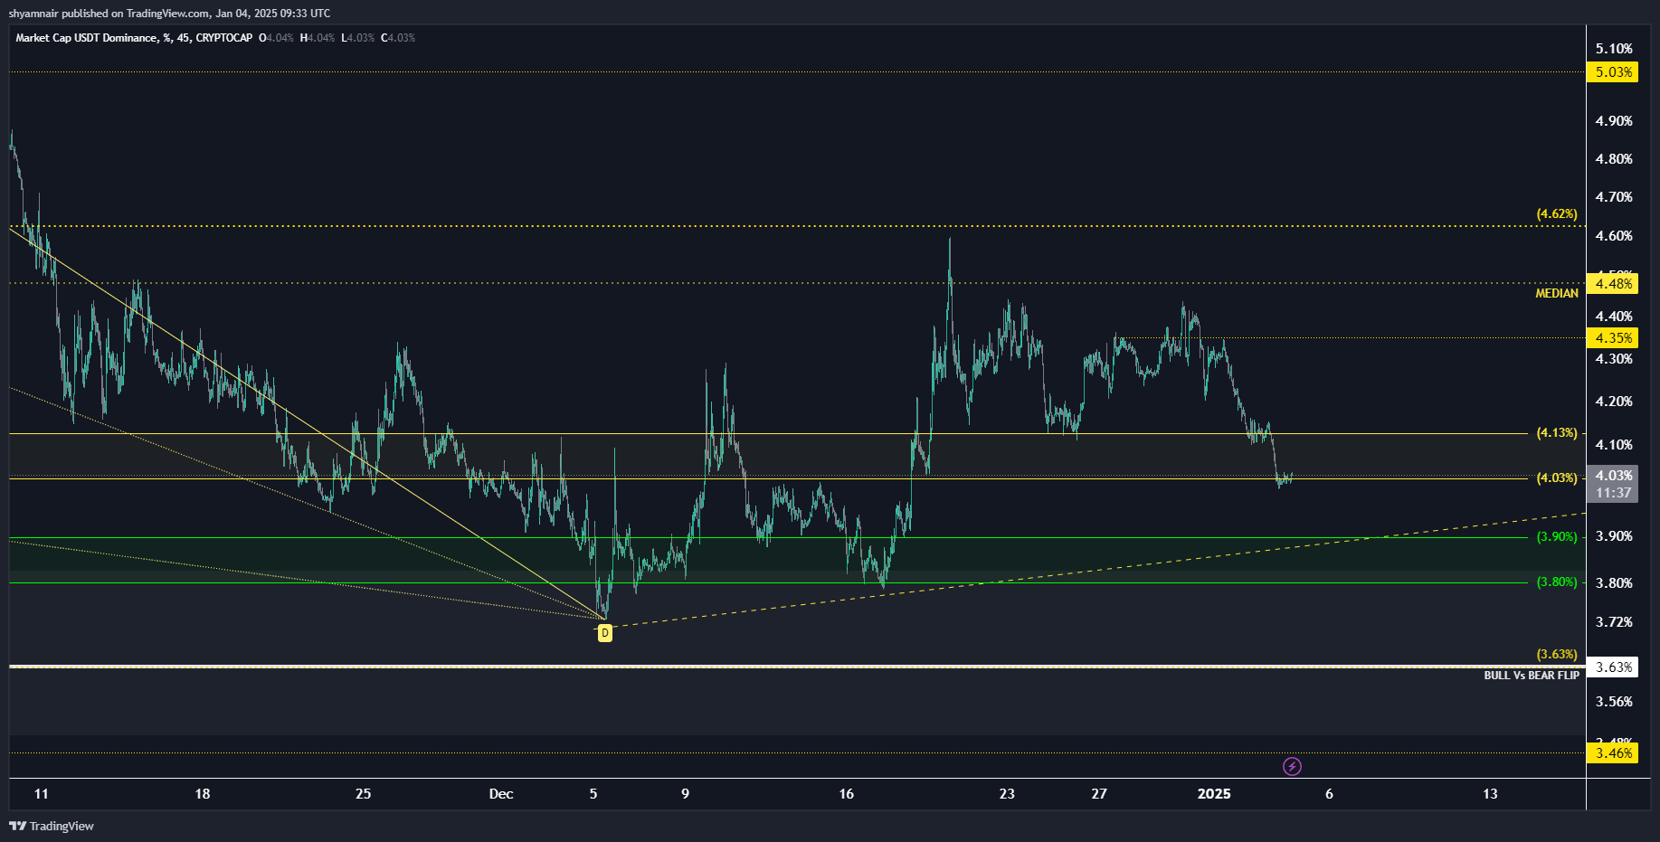The width and height of the screenshot is (1660, 842).
Task: Click the white 3.63% price axis label
Action: point(1612,667)
